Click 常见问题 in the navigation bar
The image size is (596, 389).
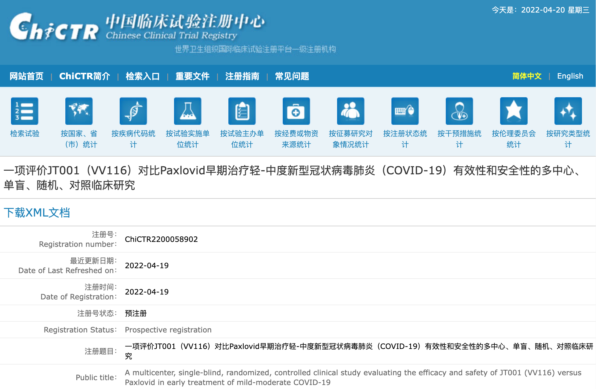pyautogui.click(x=292, y=76)
